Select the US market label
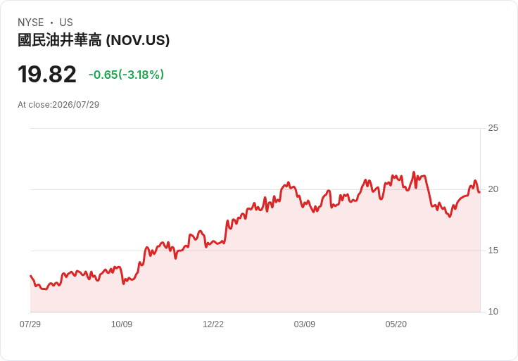 66,23
